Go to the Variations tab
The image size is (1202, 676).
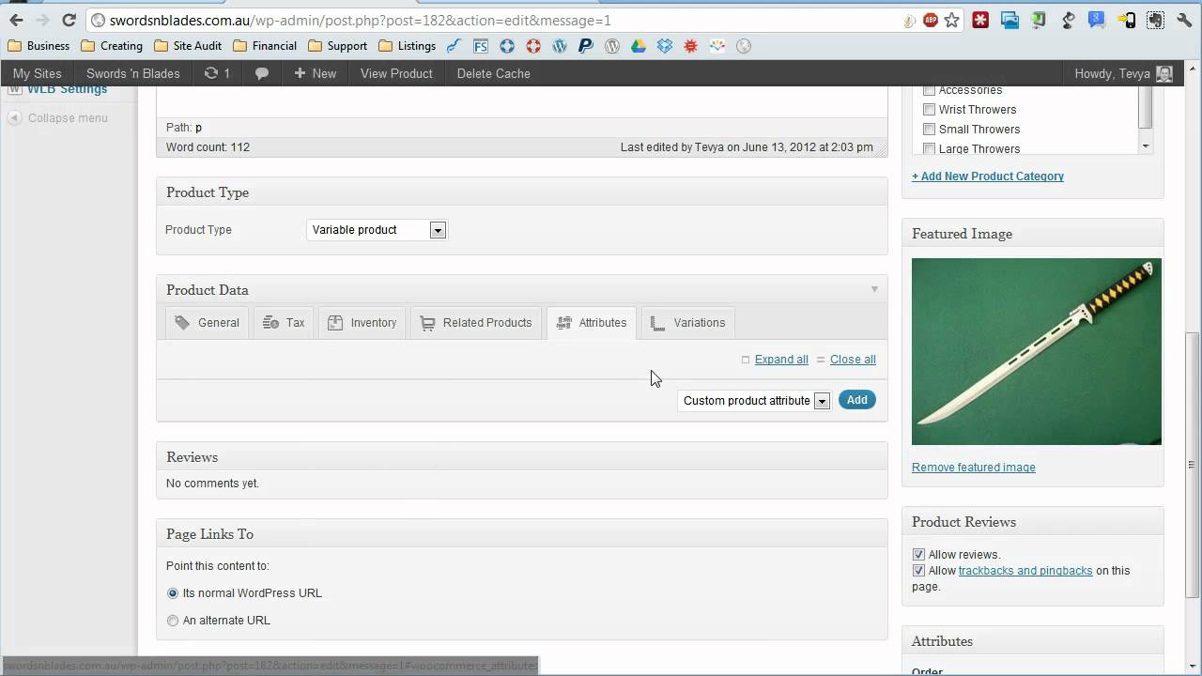pyautogui.click(x=688, y=323)
